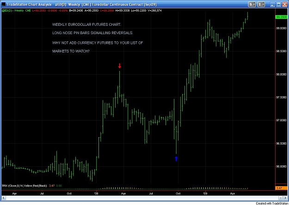Viewport: 289px width, 205px height.
Task: Click the 96.0000 price axis label
Action: (281, 167)
